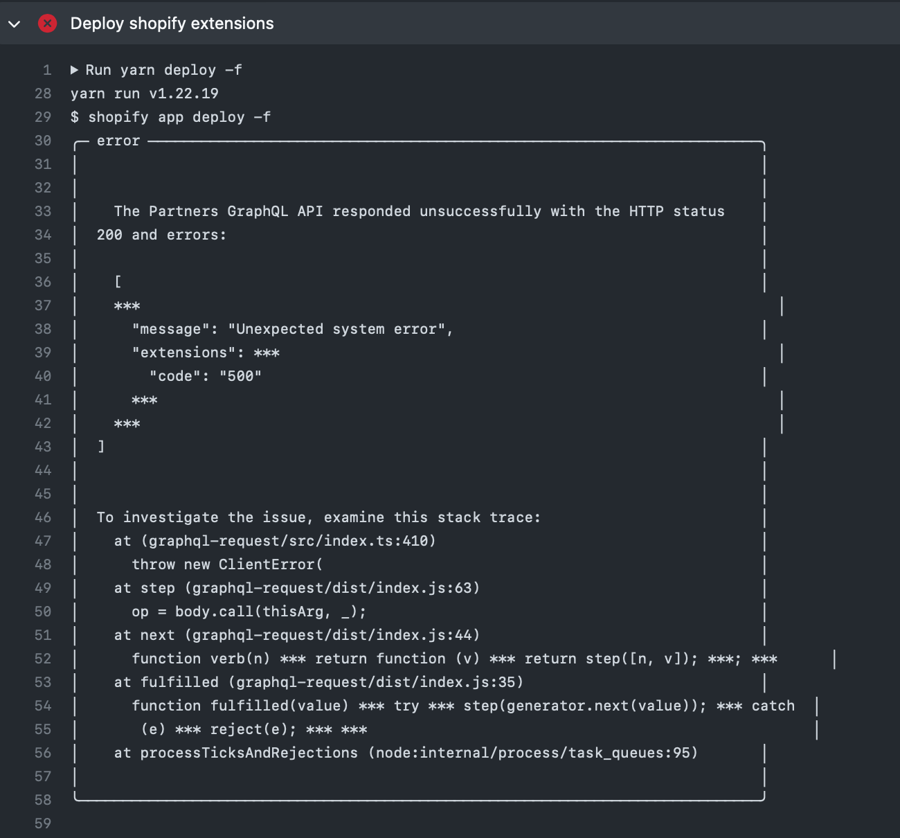The width and height of the screenshot is (900, 838).
Task: Click the triangle icon before "Run yarn deploy -f"
Action: pos(74,69)
